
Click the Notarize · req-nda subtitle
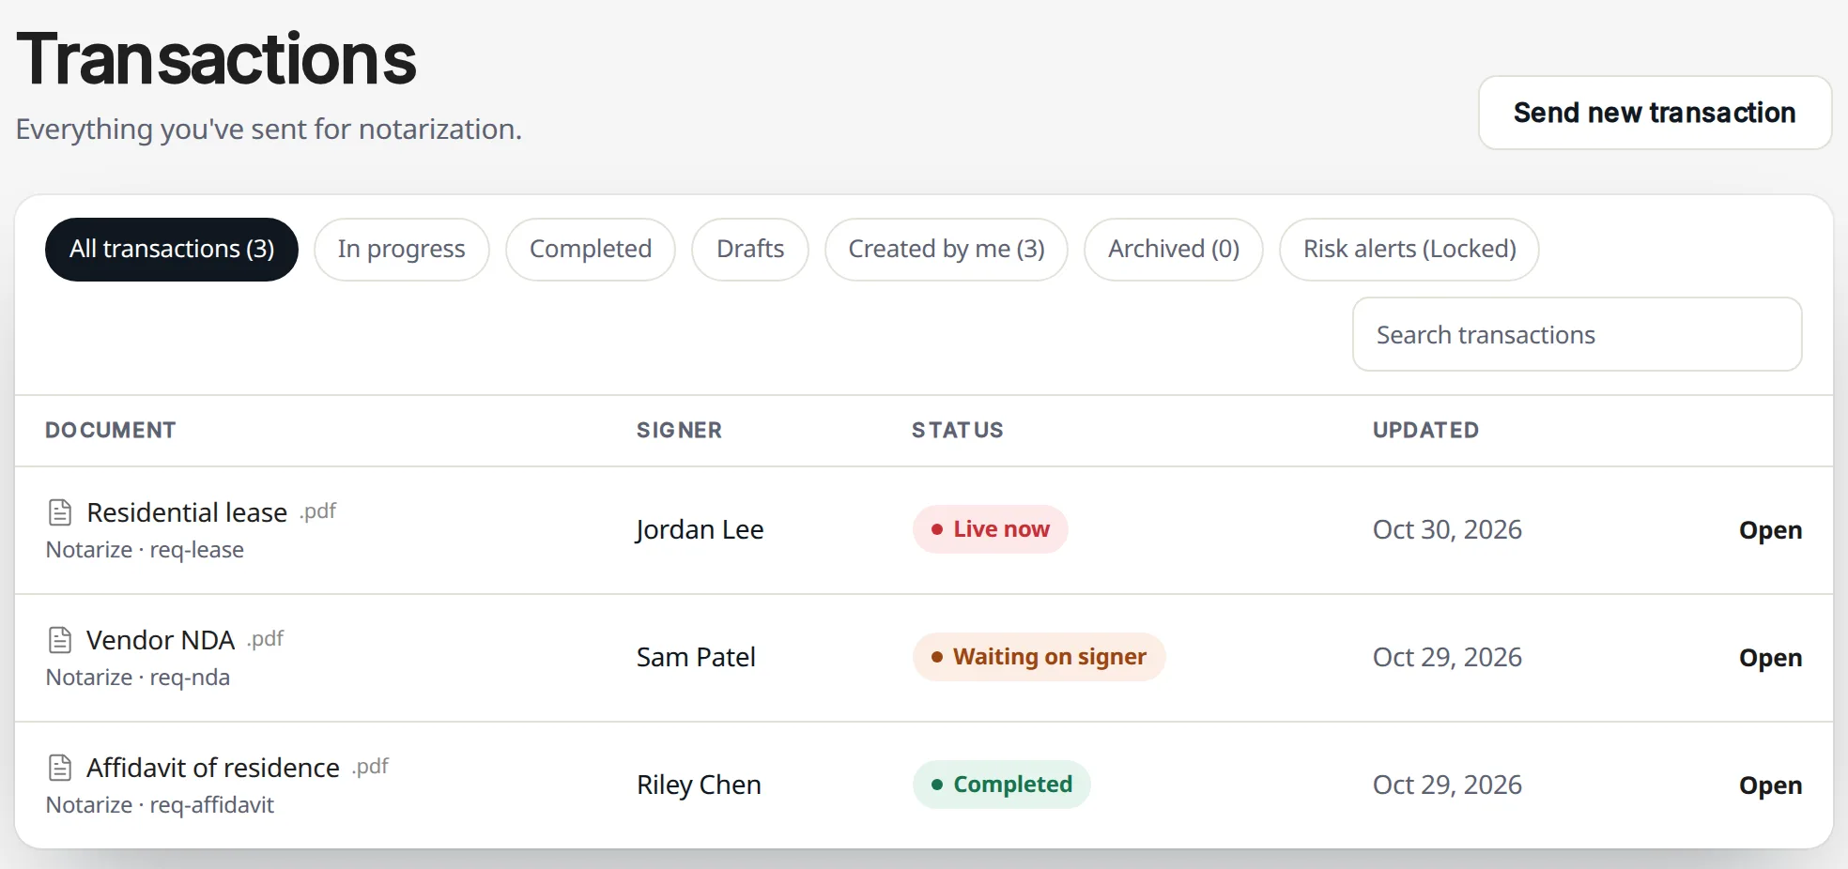[x=138, y=678]
